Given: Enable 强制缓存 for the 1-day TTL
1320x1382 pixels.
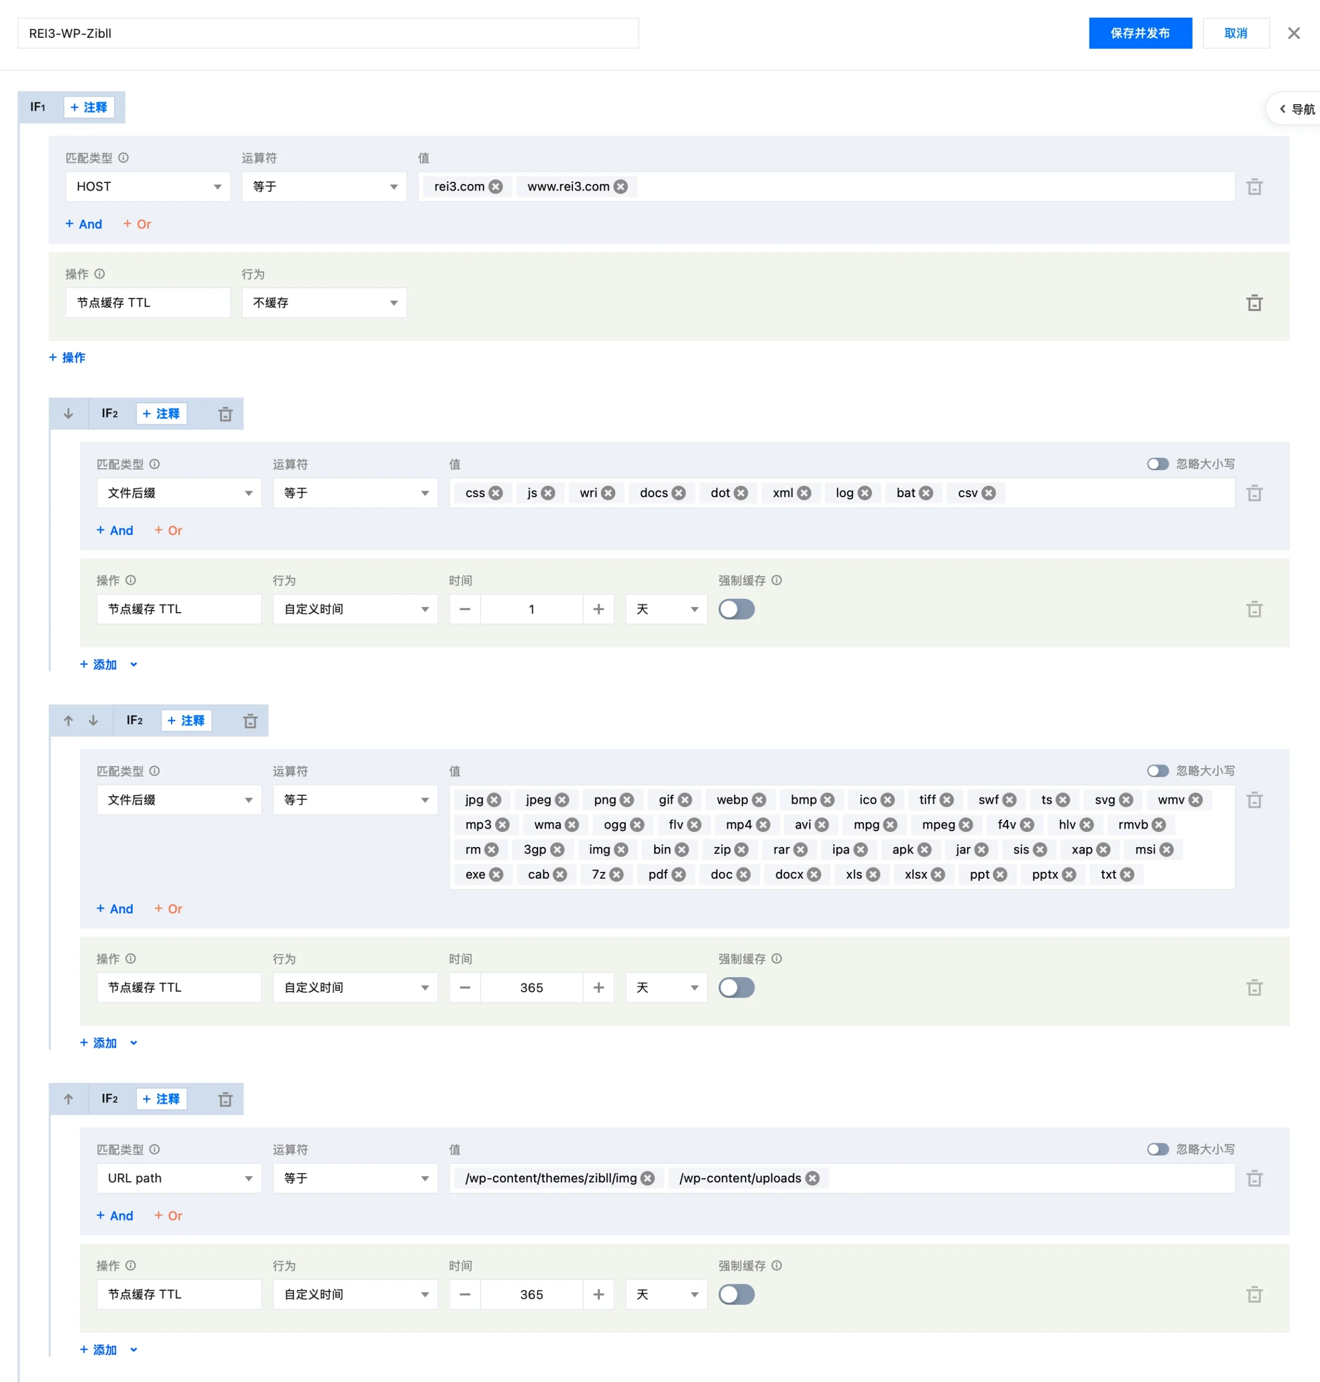Looking at the screenshot, I should (x=737, y=609).
